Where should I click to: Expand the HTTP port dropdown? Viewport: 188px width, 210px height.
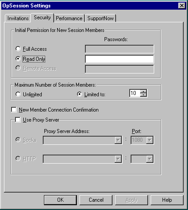(x=150, y=159)
